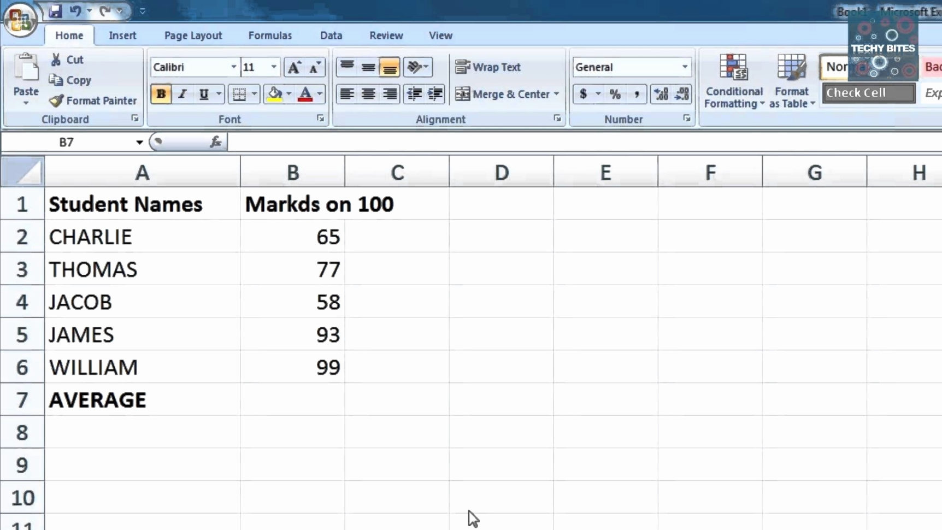Toggle italic formatting
This screenshot has height=530, width=942.
pos(182,94)
